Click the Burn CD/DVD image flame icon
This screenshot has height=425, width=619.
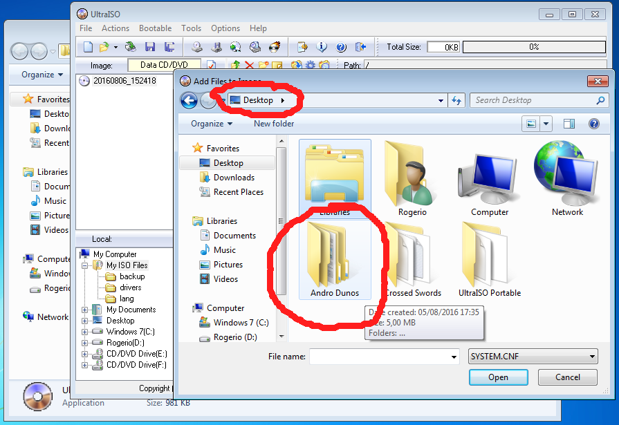[275, 47]
